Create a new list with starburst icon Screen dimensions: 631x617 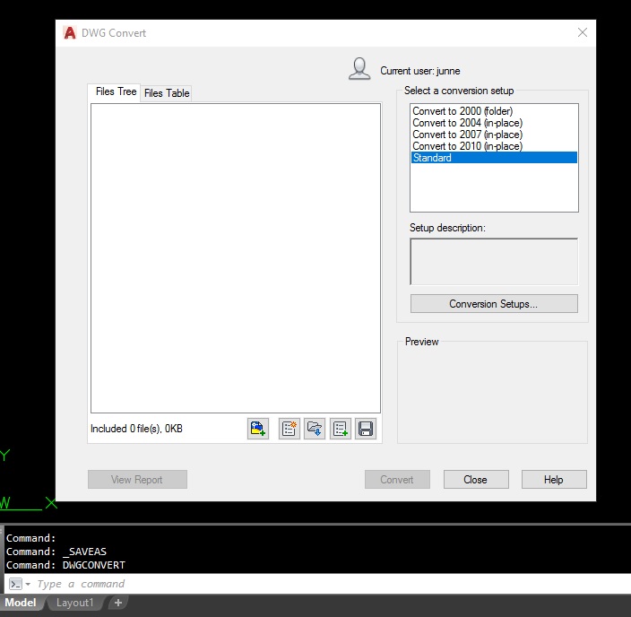pyautogui.click(x=289, y=429)
